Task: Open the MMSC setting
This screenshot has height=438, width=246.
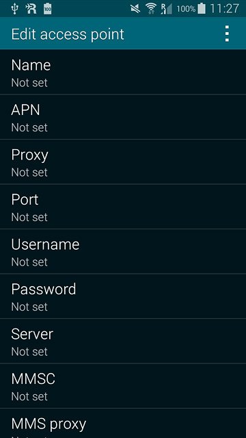Action: [x=123, y=386]
